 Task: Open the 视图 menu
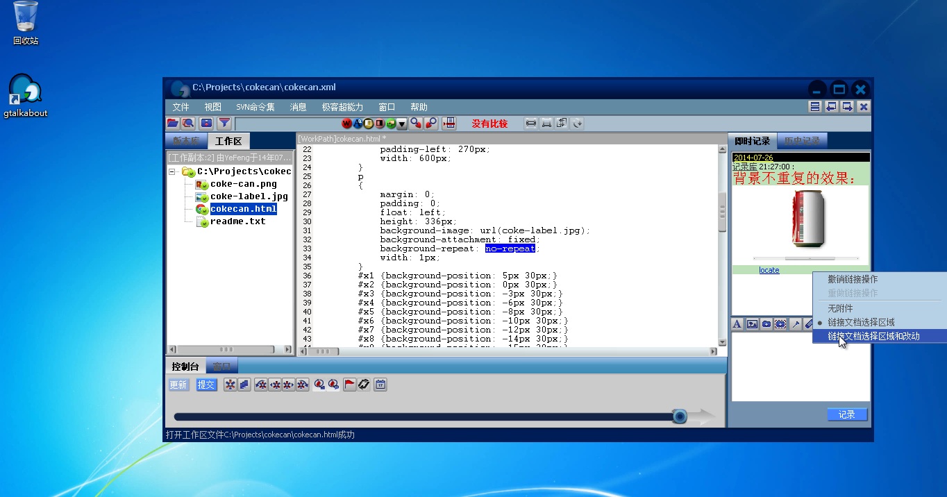pos(213,107)
